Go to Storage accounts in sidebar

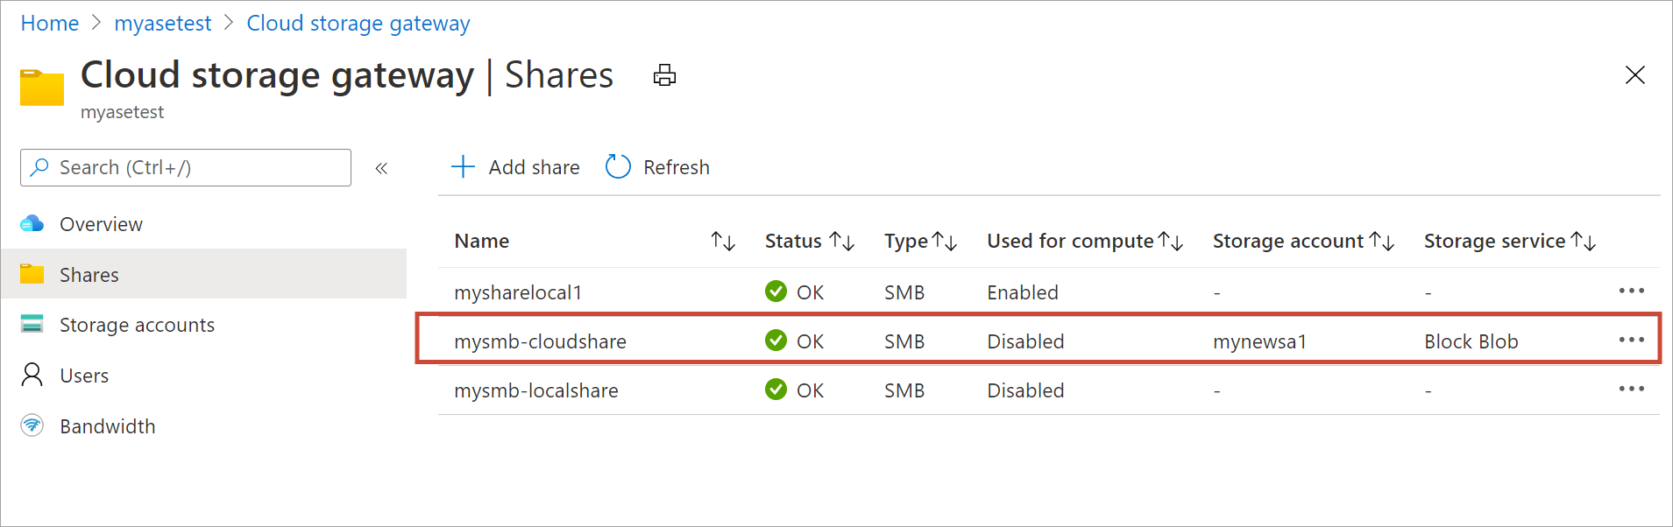coord(137,325)
